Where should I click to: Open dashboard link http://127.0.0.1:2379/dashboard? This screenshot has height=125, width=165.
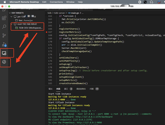point(94,117)
